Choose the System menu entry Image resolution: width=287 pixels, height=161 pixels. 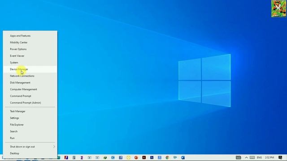(30, 63)
